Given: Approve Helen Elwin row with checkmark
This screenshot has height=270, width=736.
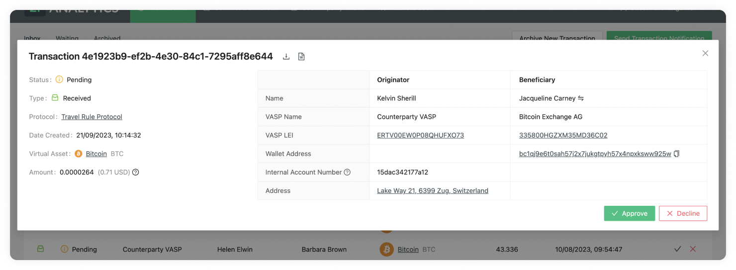Looking at the screenshot, I should [677, 249].
